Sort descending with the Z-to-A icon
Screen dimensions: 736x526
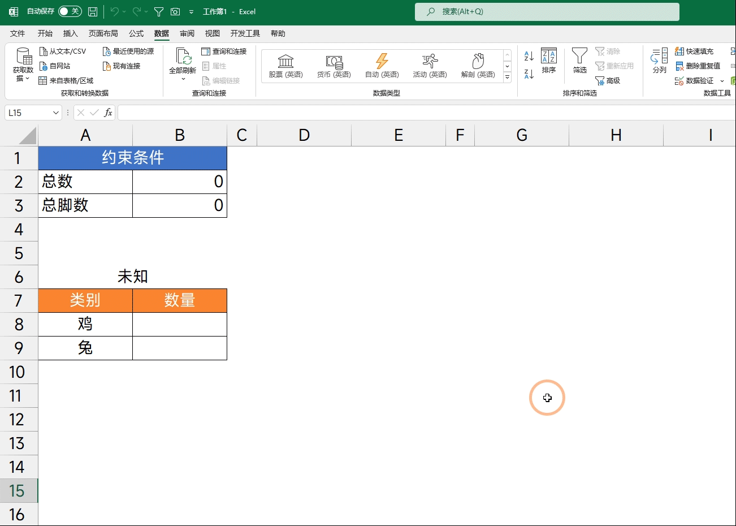pos(529,74)
